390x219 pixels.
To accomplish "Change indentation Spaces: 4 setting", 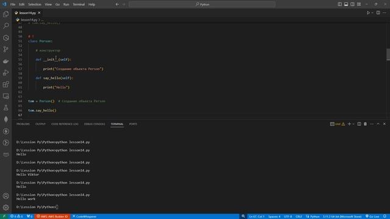I will (274, 217).
